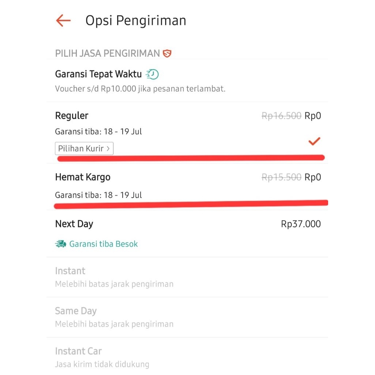Click the strikethrough Rp16.500 price

click(281, 115)
